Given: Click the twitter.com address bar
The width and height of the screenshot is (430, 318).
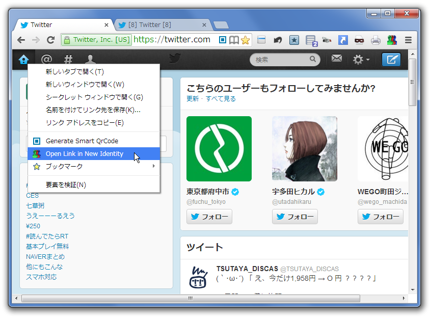Looking at the screenshot, I should [172, 40].
